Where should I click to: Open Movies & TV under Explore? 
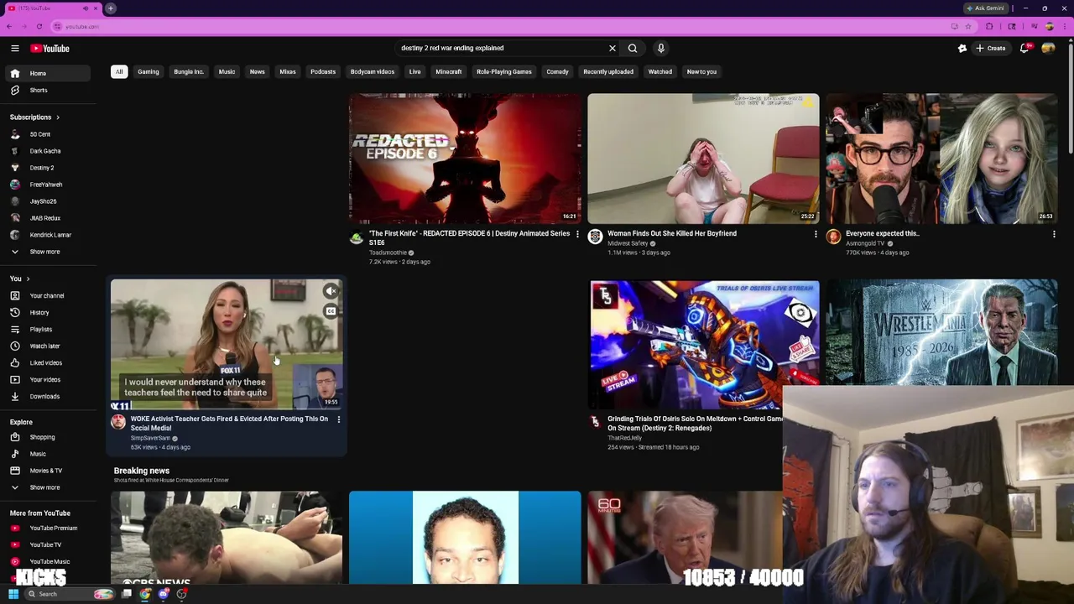tap(46, 471)
